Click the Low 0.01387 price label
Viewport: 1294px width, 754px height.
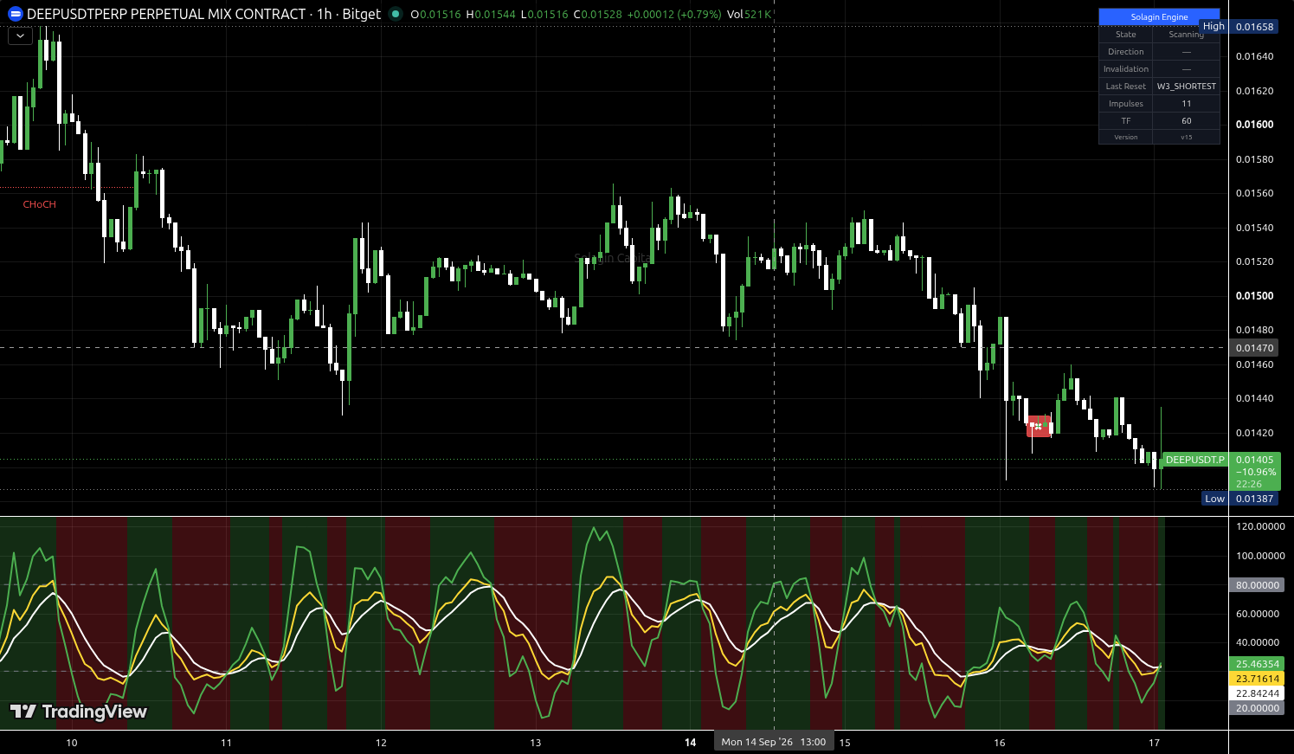[x=1240, y=499]
